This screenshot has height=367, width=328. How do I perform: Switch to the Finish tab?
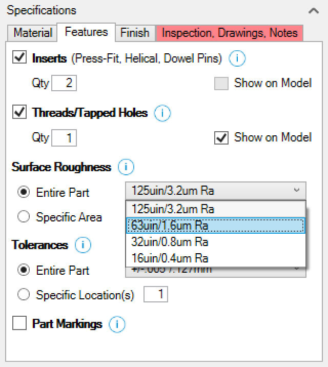(x=135, y=33)
